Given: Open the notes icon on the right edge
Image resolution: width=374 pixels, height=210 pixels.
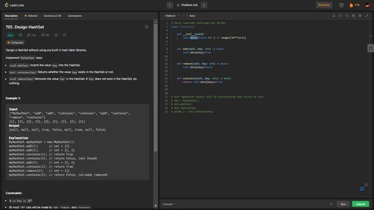Looking at the screenshot, I should [370, 48].
